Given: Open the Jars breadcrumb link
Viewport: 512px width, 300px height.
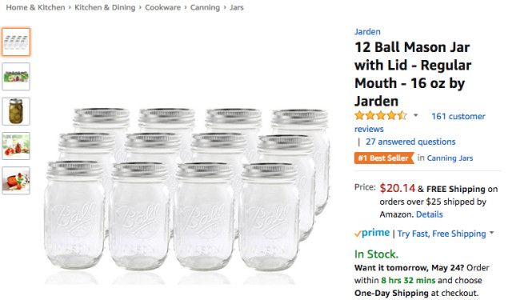Looking at the screenshot, I should [237, 7].
